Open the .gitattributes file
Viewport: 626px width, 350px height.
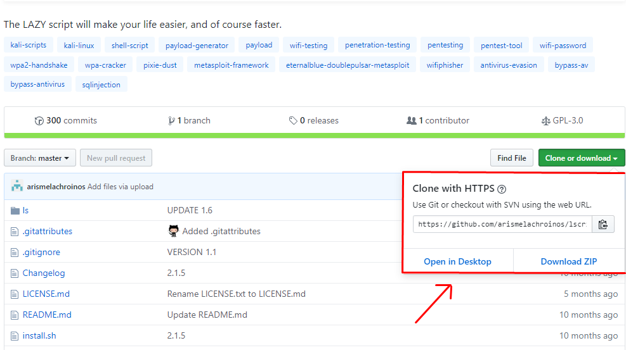pyautogui.click(x=47, y=232)
